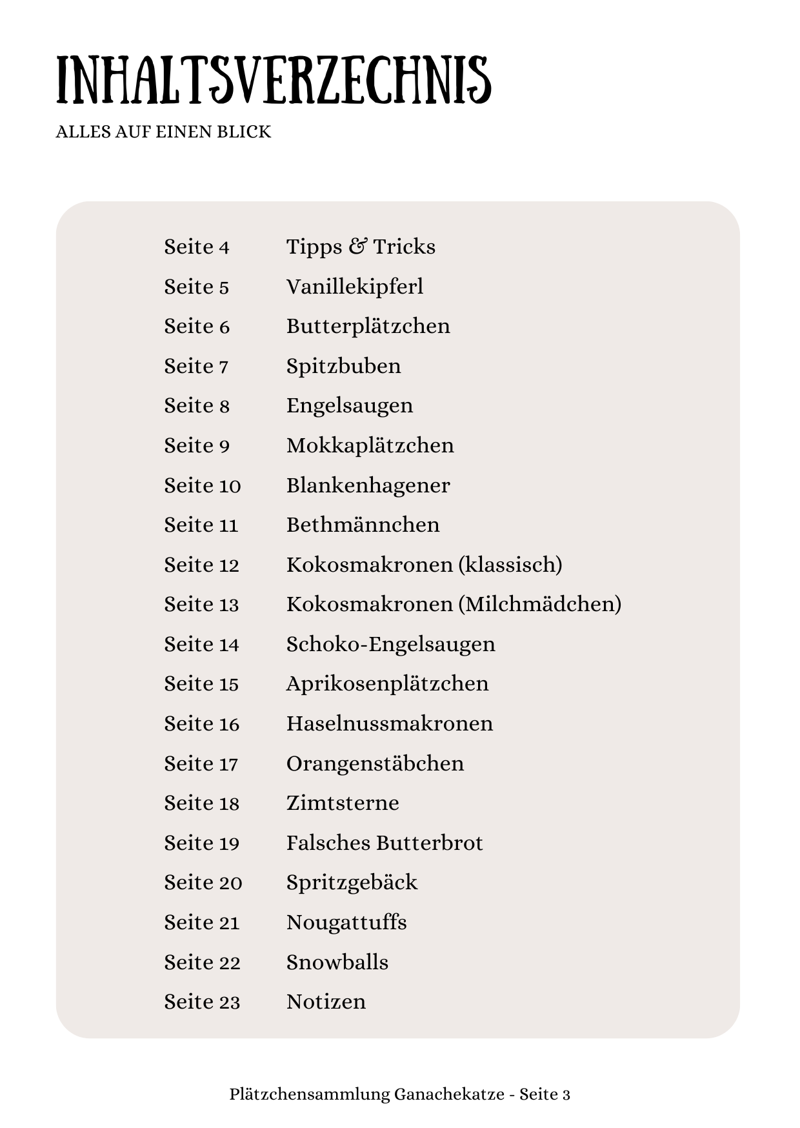This screenshot has height=1128, width=800.
Task: Click the Snowballs entry
Action: (x=337, y=962)
